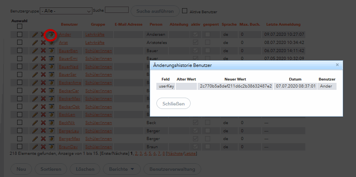Jump to Letzte results page
The image size is (356, 177).
tap(190, 154)
